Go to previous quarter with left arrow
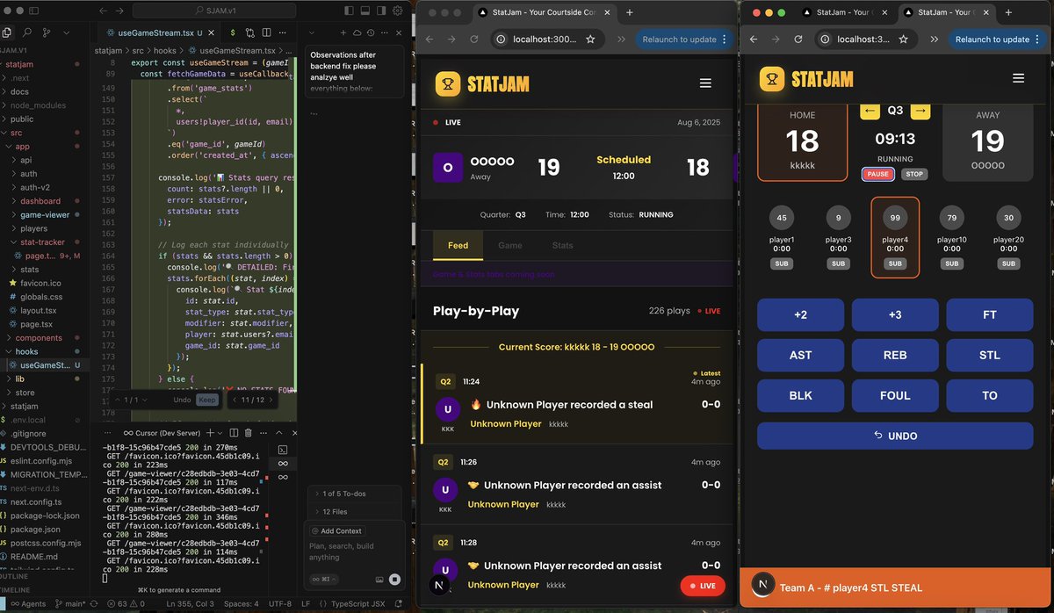The width and height of the screenshot is (1054, 613). 870,111
